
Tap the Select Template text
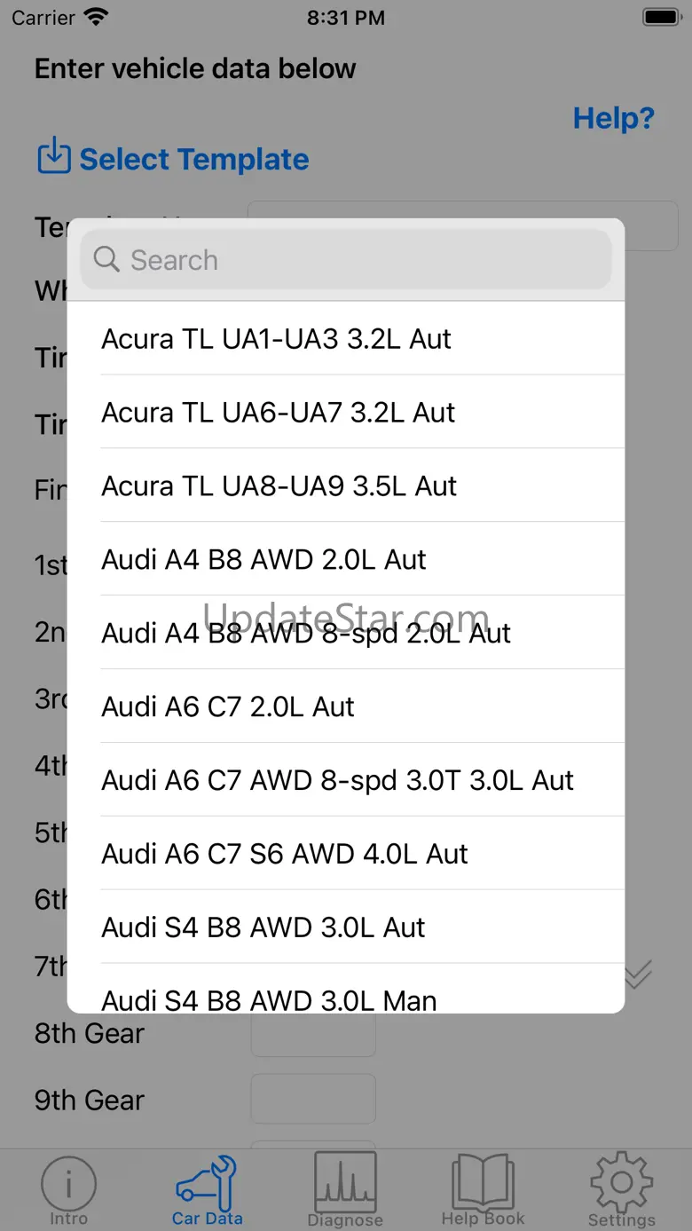[x=194, y=160]
